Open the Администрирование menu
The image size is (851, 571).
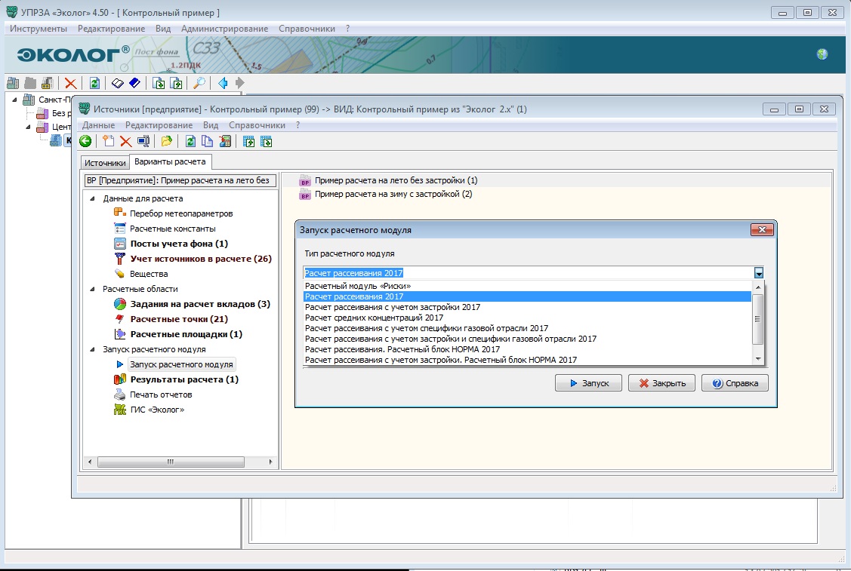tap(224, 29)
